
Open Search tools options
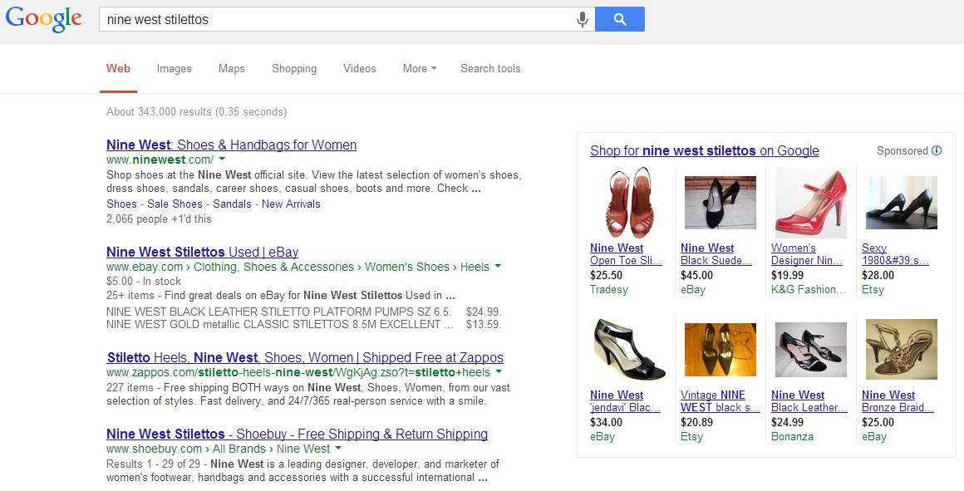(x=490, y=69)
